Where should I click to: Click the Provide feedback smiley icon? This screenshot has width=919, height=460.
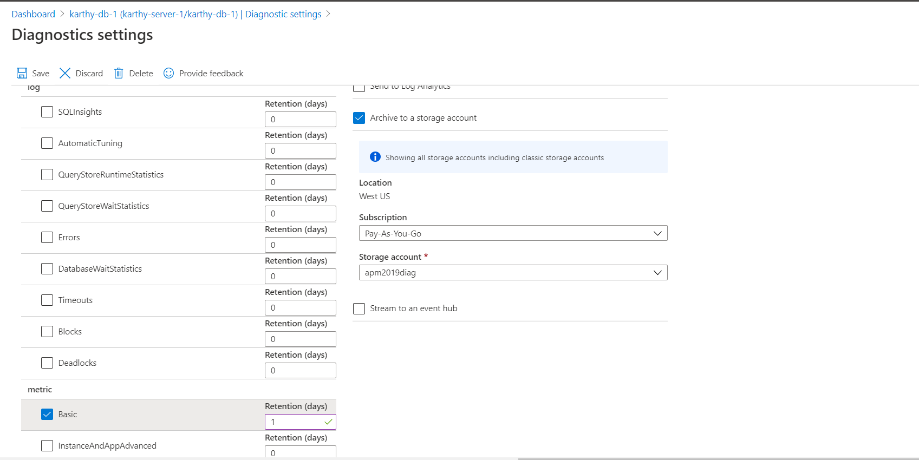pos(169,73)
